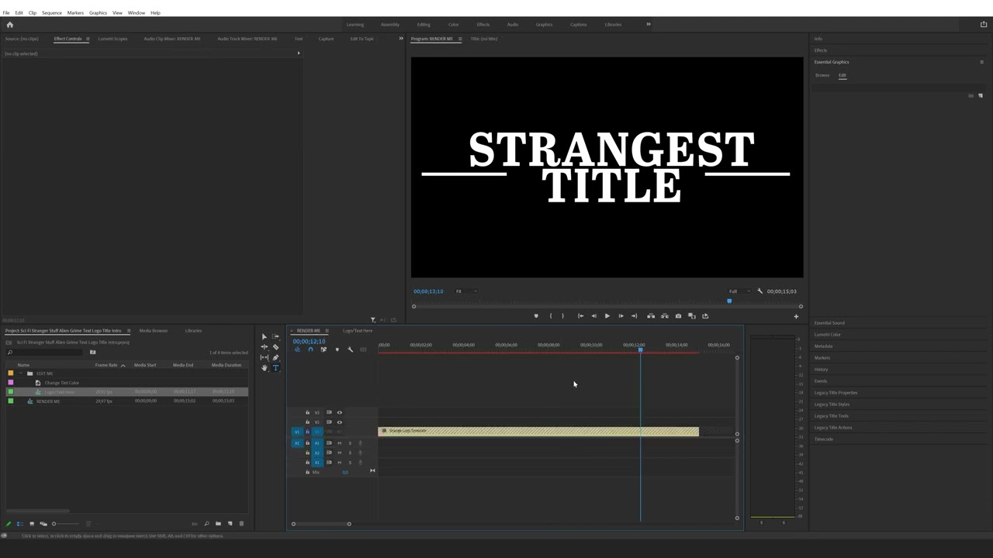
Task: Open timeline display settings wrench
Action: pos(350,350)
